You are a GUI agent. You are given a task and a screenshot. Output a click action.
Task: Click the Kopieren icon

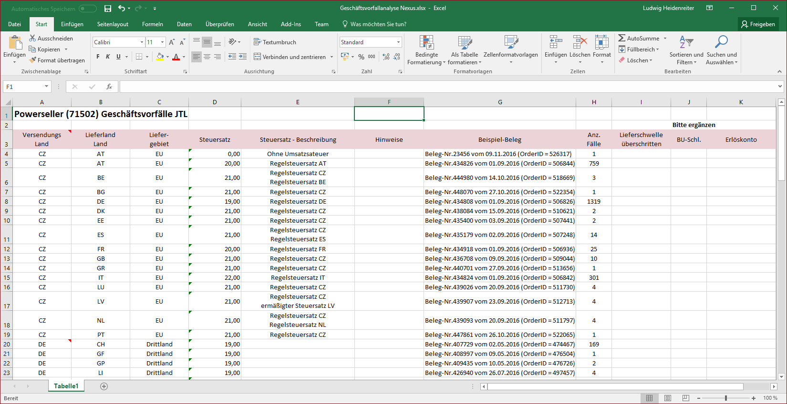tap(32, 49)
